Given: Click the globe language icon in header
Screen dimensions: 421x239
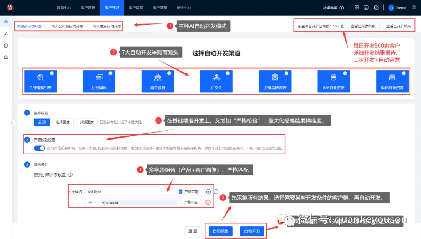Looking at the screenshot, I should pyautogui.click(x=414, y=7).
